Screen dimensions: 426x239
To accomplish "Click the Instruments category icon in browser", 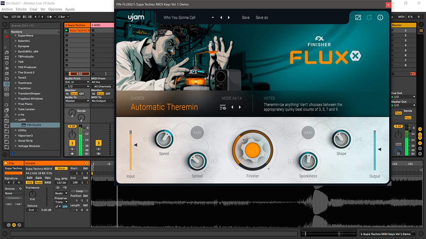I will pos(7,63).
